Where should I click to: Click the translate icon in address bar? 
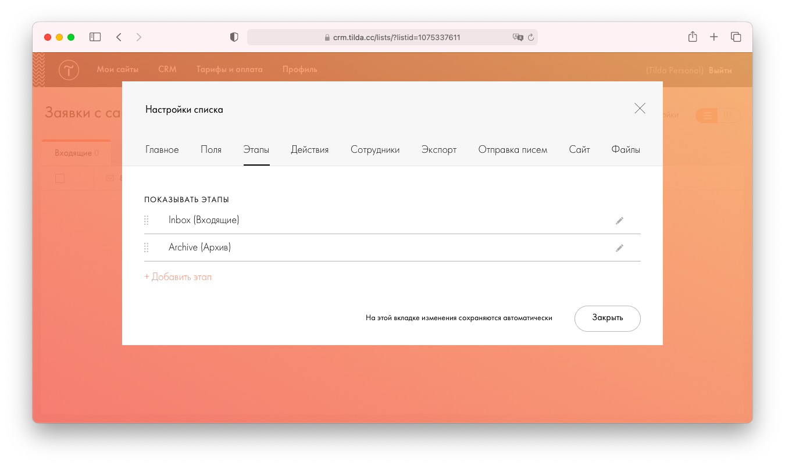pyautogui.click(x=518, y=37)
